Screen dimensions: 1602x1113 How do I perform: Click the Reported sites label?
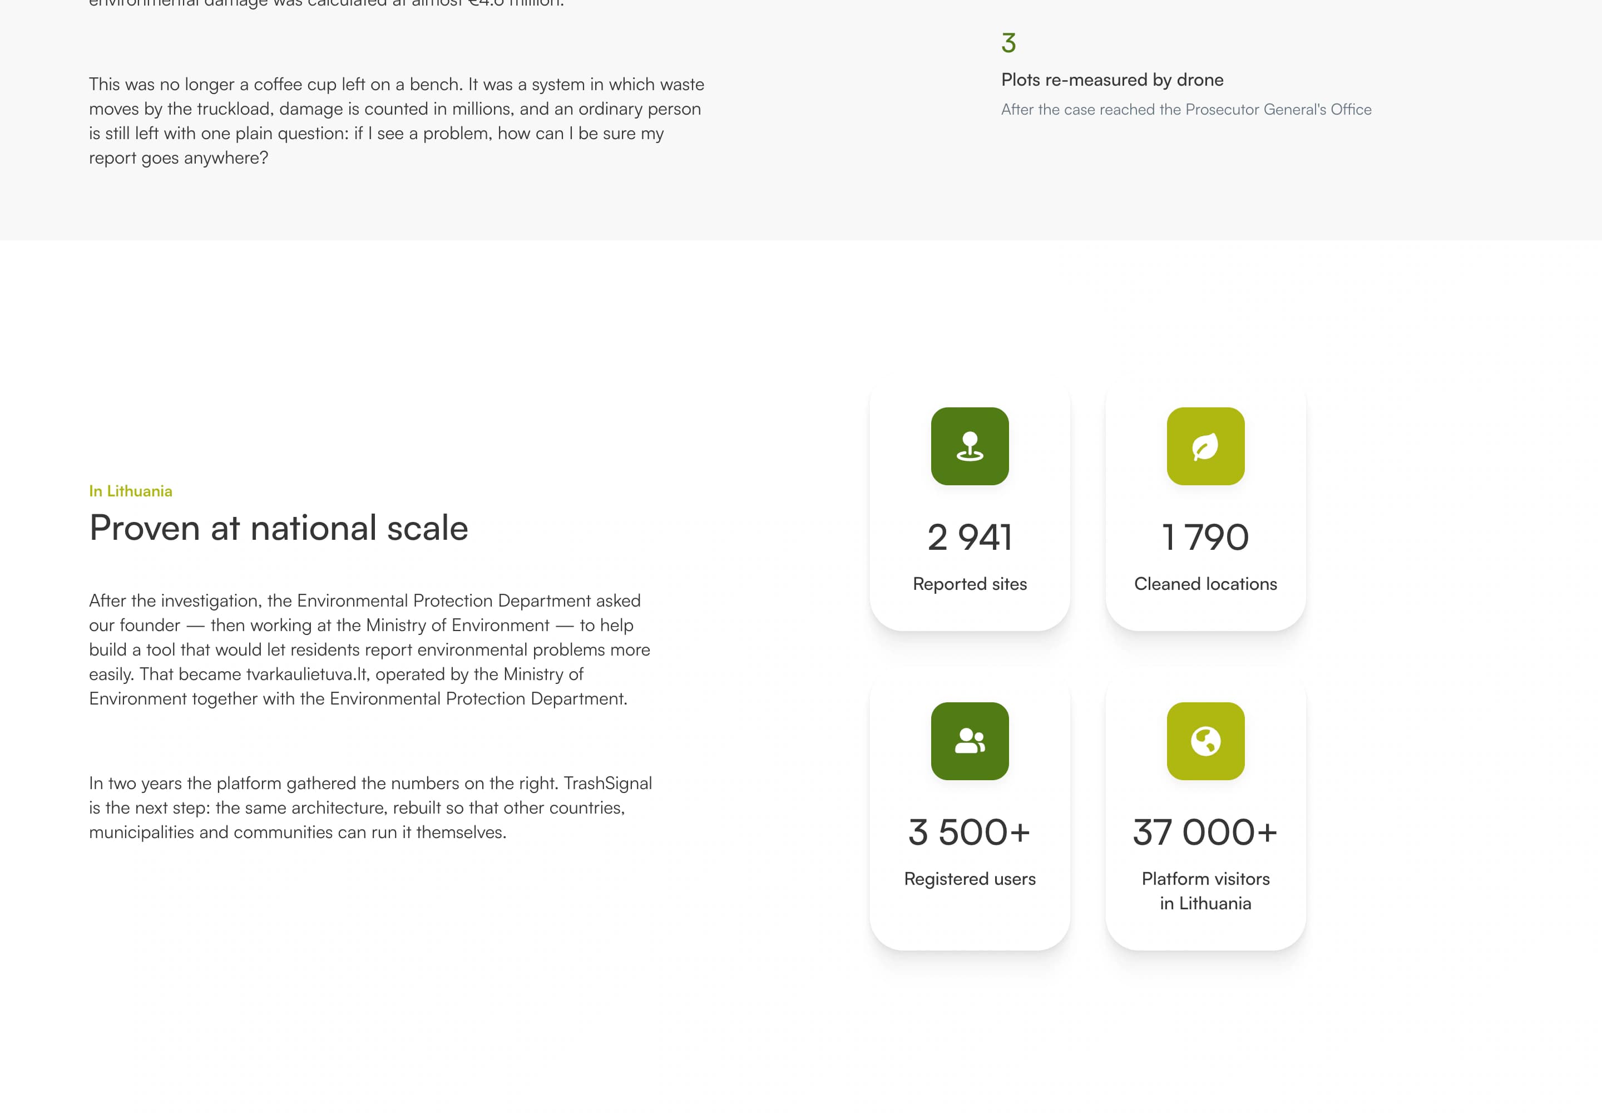click(x=970, y=584)
